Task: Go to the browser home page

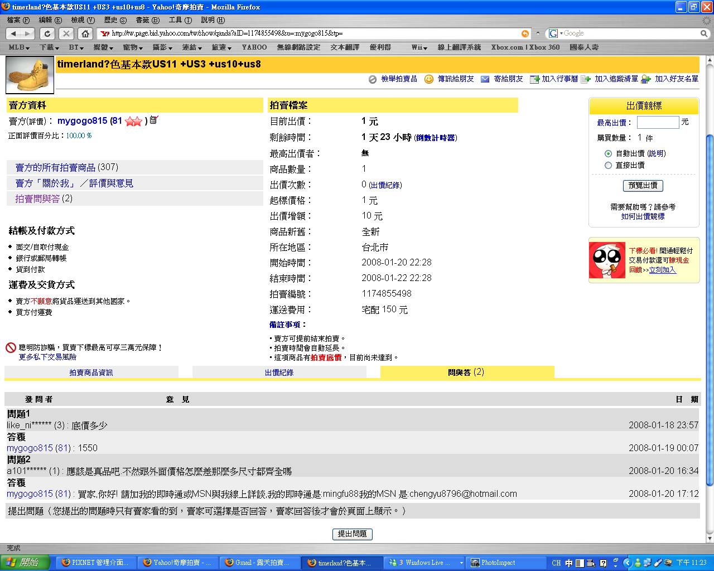Action: [x=85, y=33]
